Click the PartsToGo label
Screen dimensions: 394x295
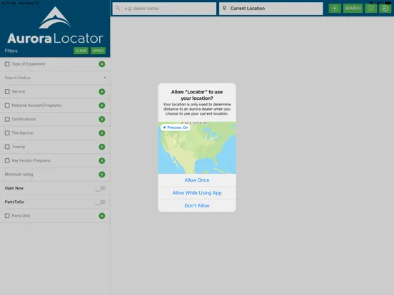tap(14, 202)
